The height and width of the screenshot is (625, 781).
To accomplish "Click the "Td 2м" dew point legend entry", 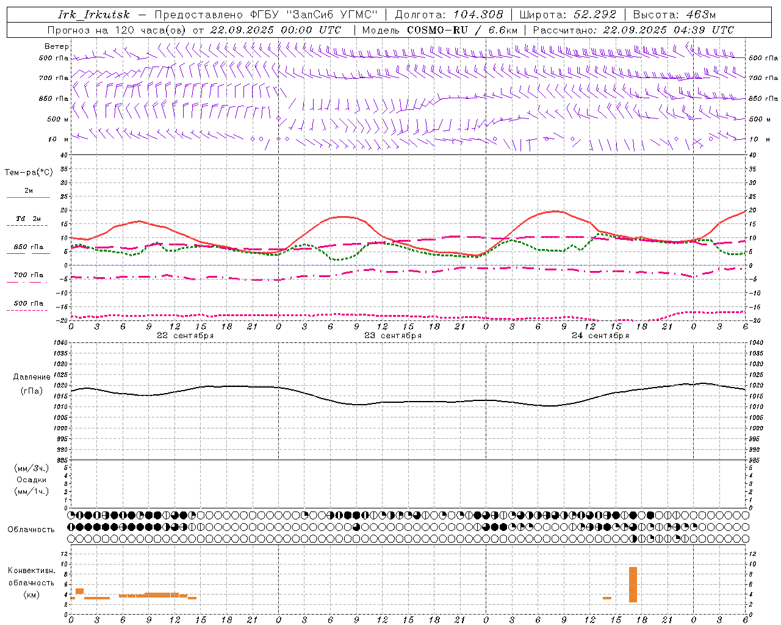I will 29,219.
